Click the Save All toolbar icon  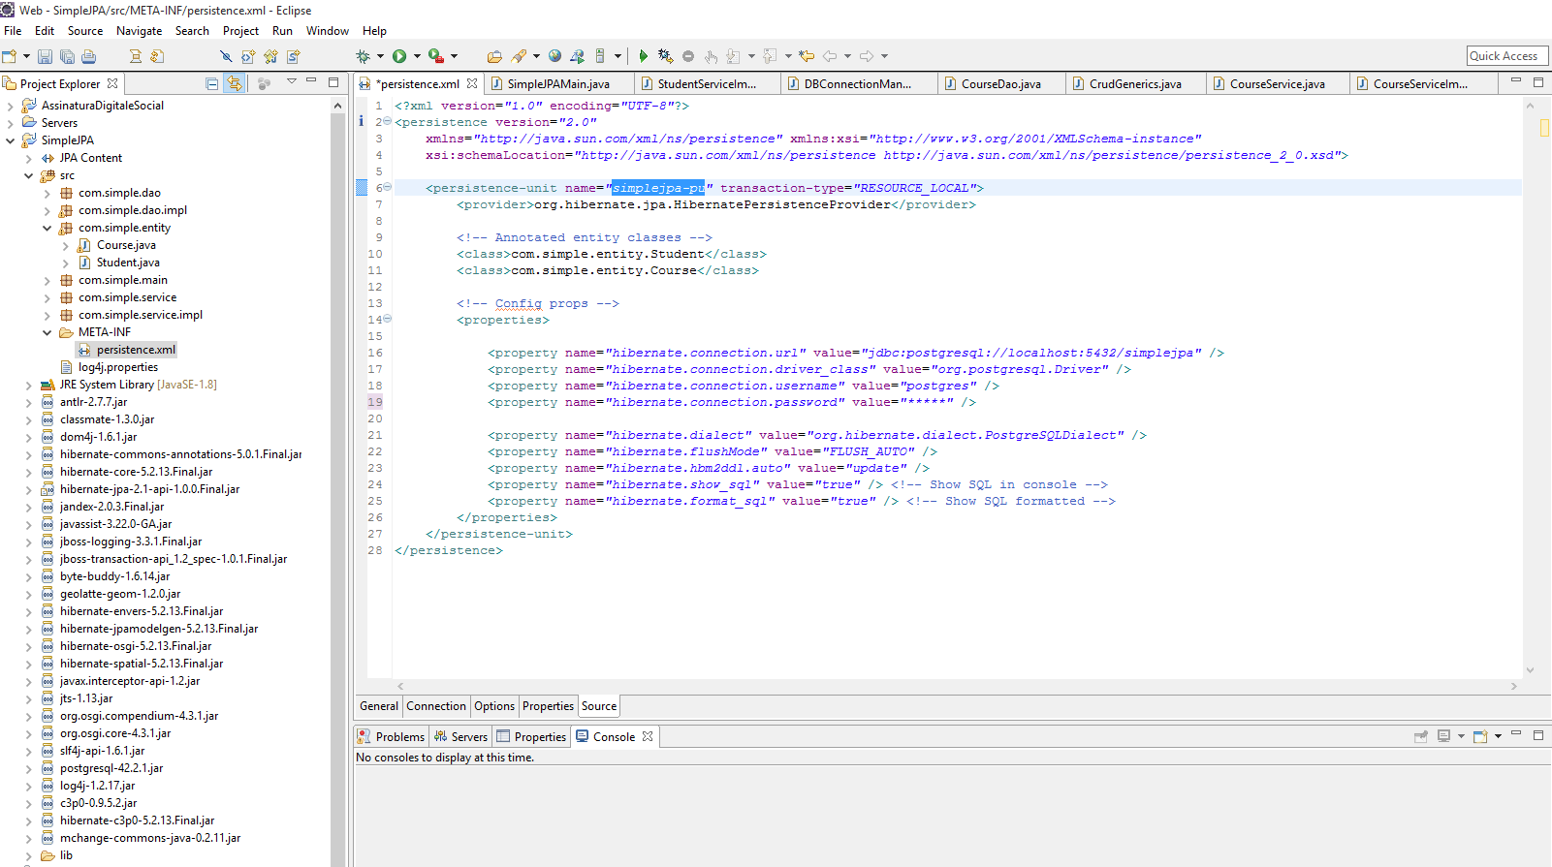(67, 57)
